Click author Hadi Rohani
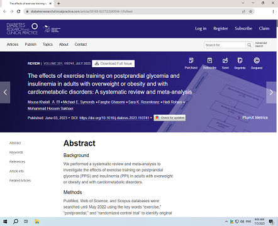Image resolution: width=278 pixels, height=226 pixels. 172,102
